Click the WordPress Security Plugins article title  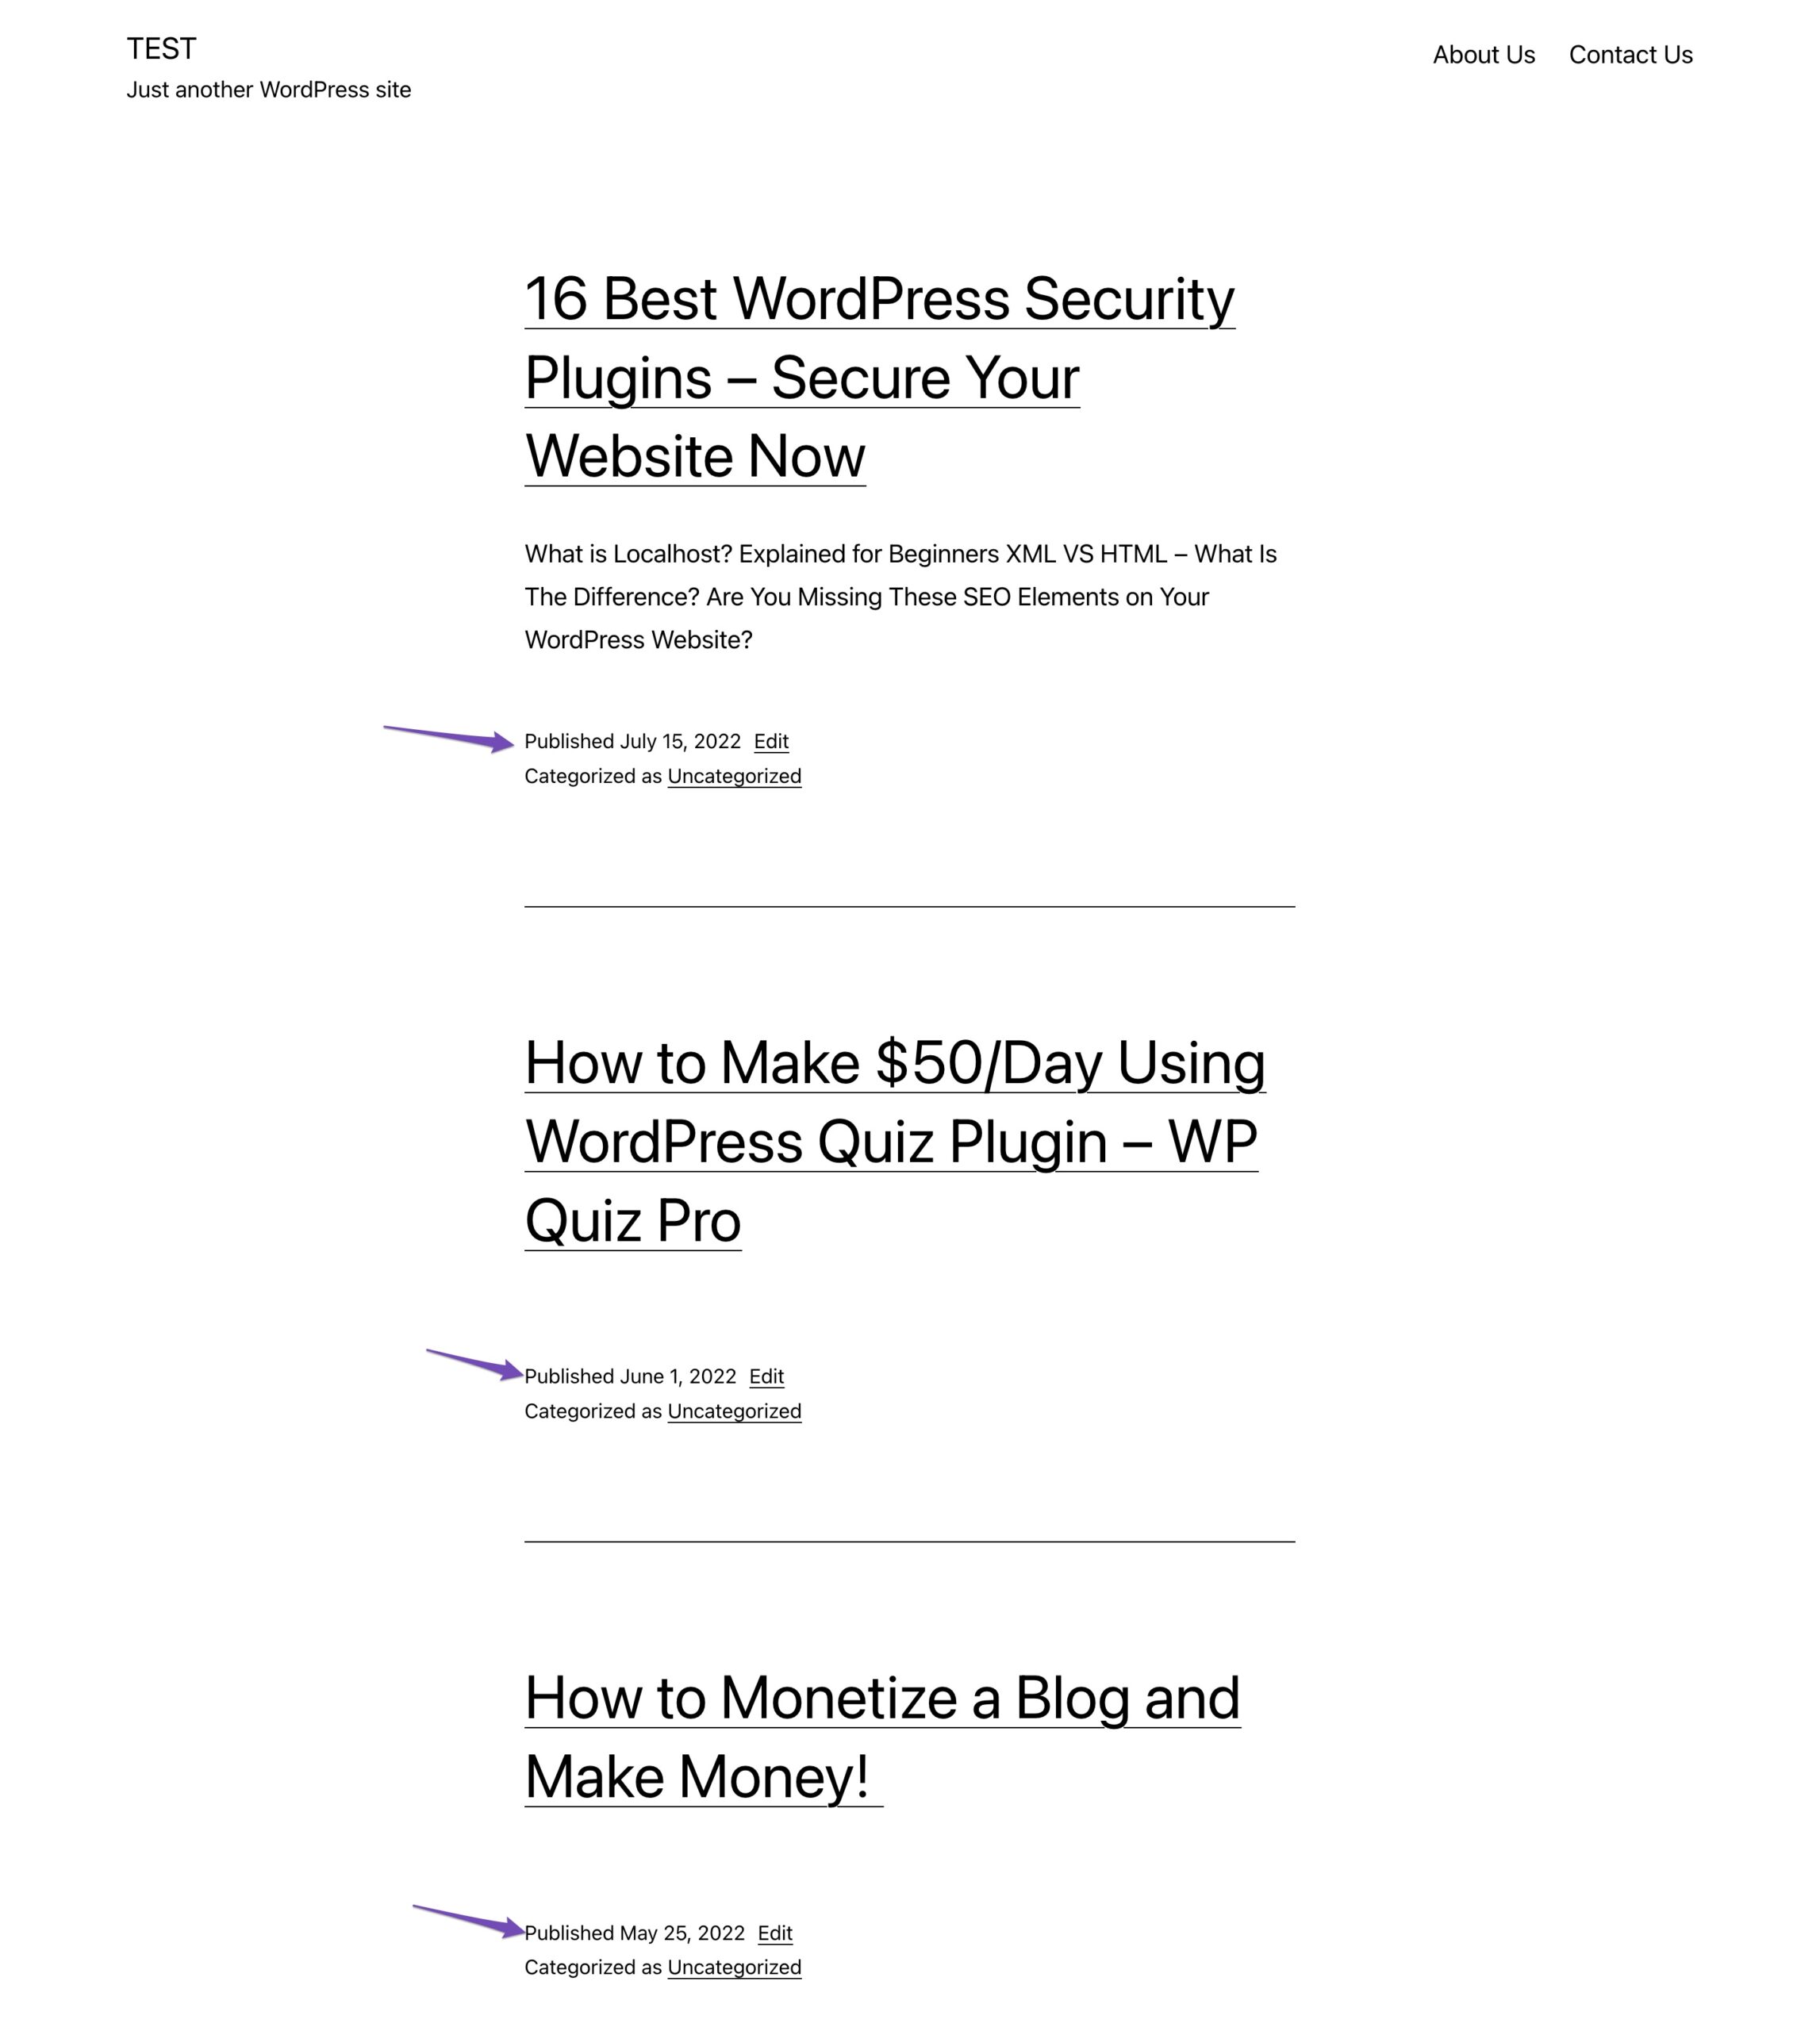coord(878,376)
